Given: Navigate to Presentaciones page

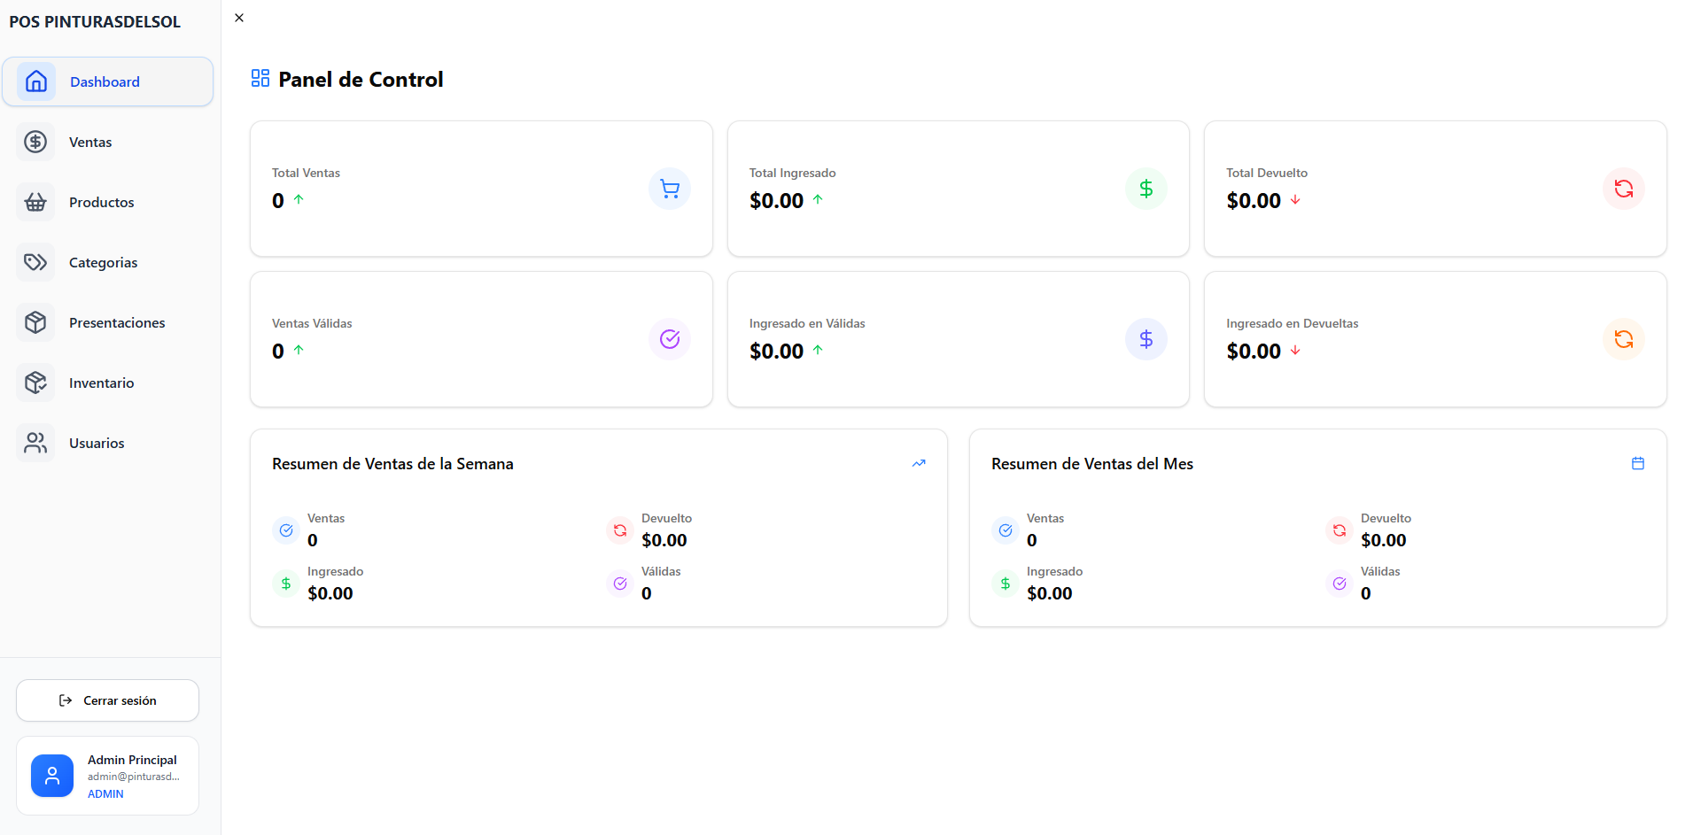Looking at the screenshot, I should tap(117, 322).
